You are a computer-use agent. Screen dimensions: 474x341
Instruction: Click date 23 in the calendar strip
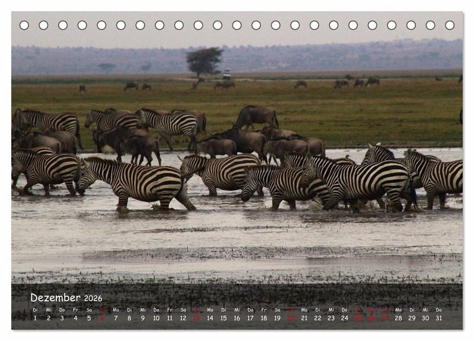331,318
